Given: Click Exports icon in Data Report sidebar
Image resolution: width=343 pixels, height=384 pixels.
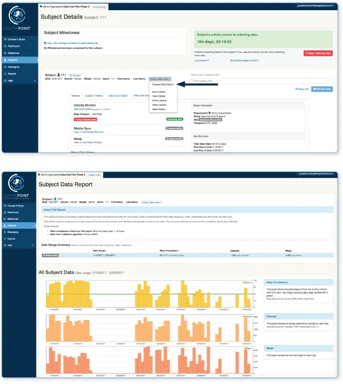Looking at the screenshot, I should [5, 239].
